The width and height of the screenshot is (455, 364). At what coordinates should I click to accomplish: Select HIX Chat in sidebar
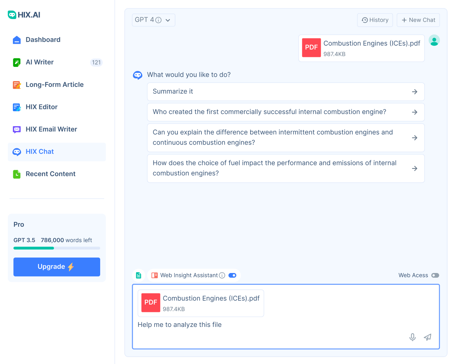coord(57,152)
